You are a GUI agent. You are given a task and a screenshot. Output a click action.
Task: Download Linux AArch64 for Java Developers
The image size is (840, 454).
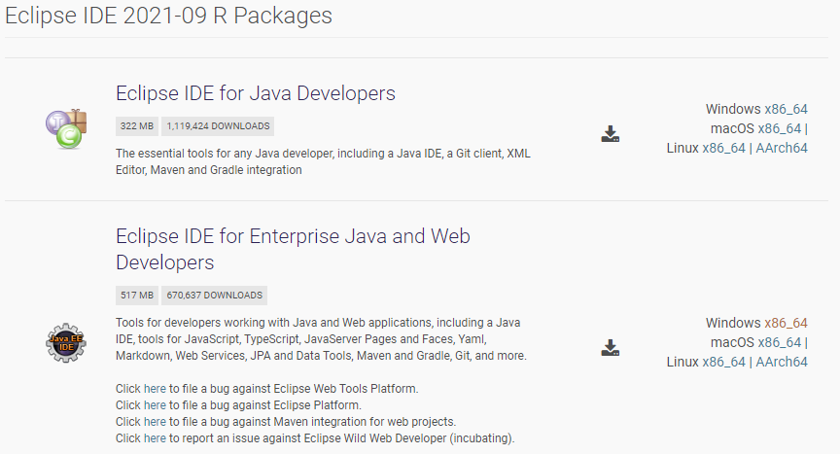tap(782, 149)
